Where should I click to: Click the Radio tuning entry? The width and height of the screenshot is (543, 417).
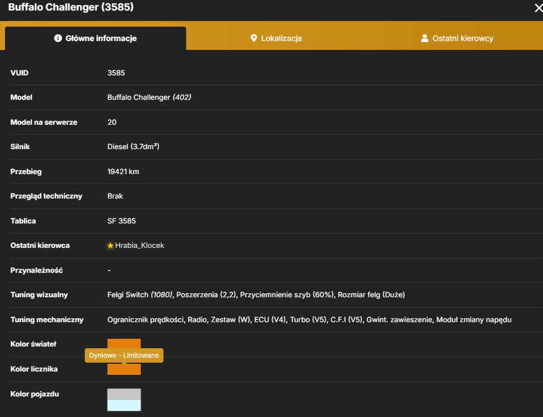click(197, 320)
